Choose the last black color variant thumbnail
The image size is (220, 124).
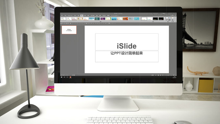(x=161, y=19)
